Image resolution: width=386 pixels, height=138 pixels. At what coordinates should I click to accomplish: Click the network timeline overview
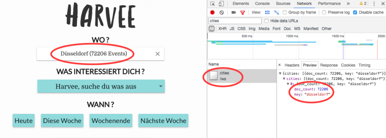[x=297, y=46]
